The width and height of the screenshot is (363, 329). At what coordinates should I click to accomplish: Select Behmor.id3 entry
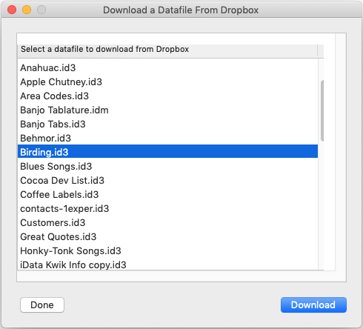tap(167, 139)
